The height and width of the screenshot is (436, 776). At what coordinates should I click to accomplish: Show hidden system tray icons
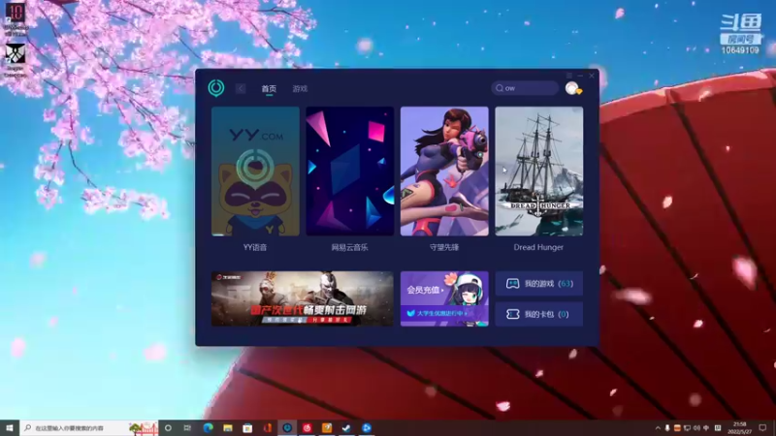point(658,428)
